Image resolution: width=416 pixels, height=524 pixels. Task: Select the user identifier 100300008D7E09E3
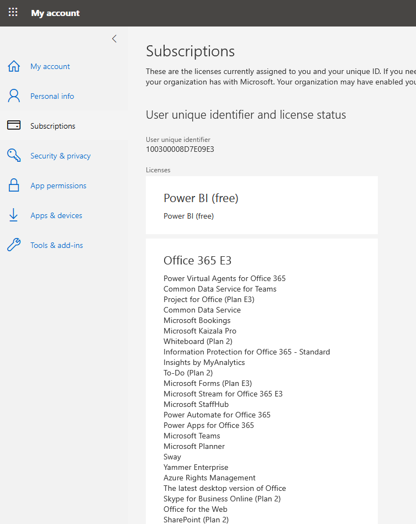point(180,149)
